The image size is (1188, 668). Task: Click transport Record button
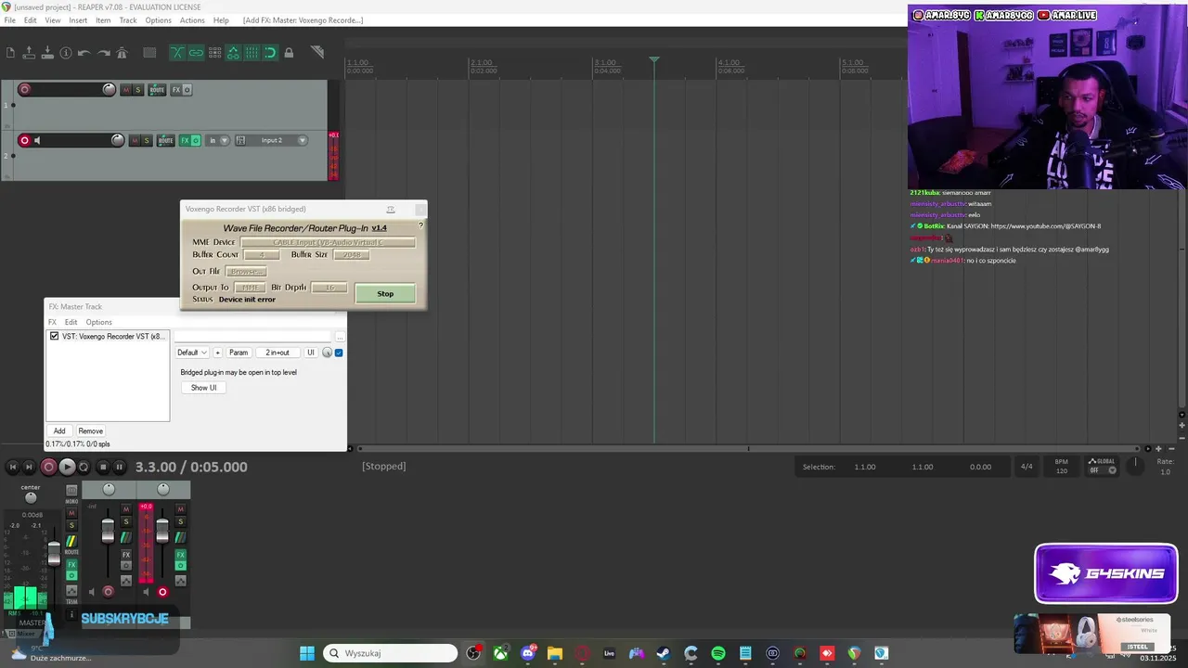(x=48, y=467)
